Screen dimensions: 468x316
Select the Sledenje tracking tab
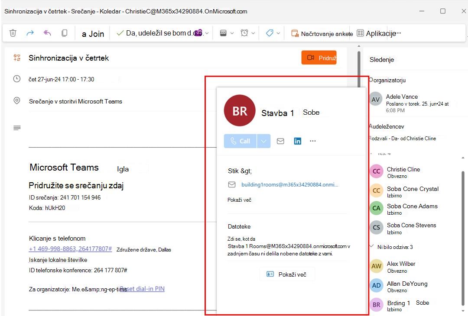tap(382, 60)
